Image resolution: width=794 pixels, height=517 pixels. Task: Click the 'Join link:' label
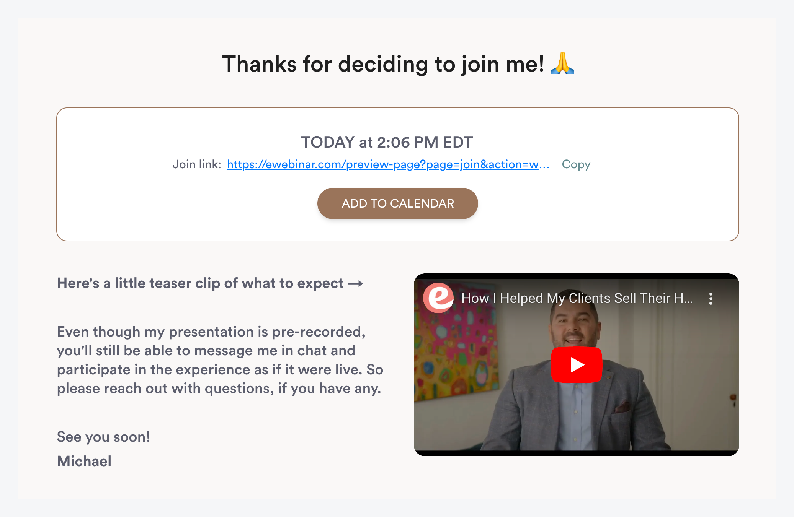[197, 164]
